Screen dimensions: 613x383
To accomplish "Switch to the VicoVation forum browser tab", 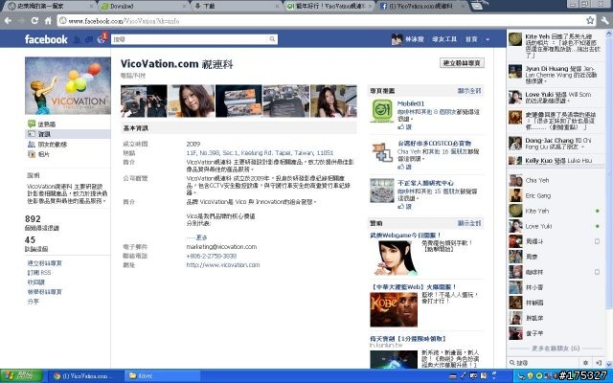I will 329,6.
